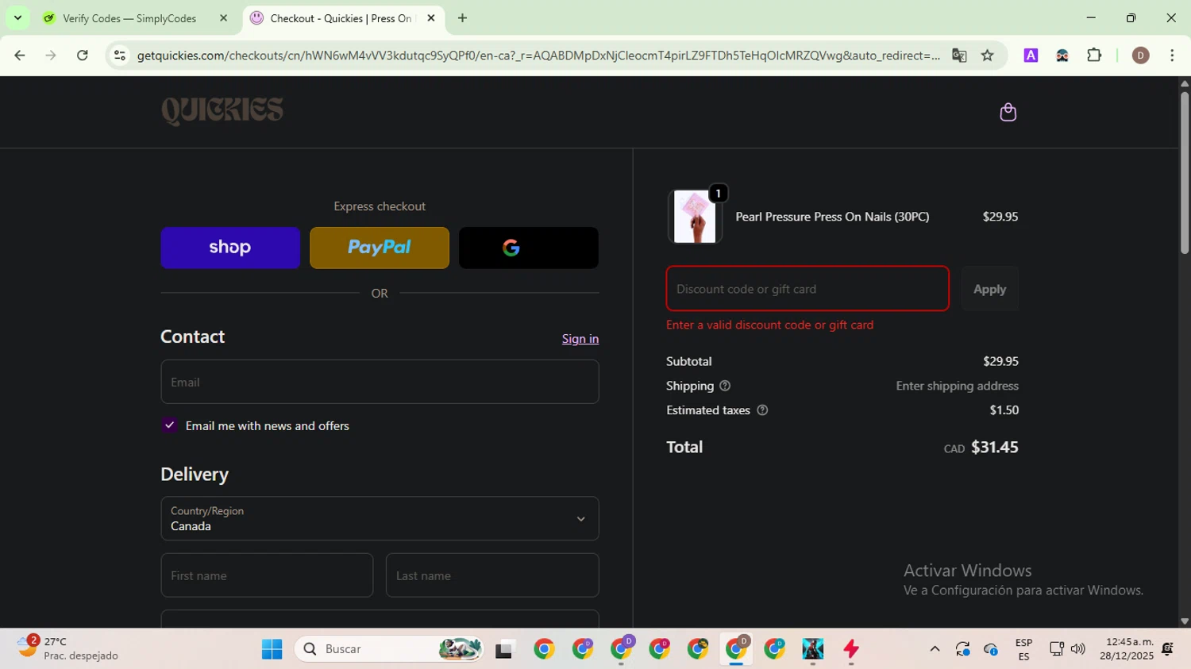Open the red lightning bolt taskbar app
The image size is (1191, 669).
pos(851,649)
